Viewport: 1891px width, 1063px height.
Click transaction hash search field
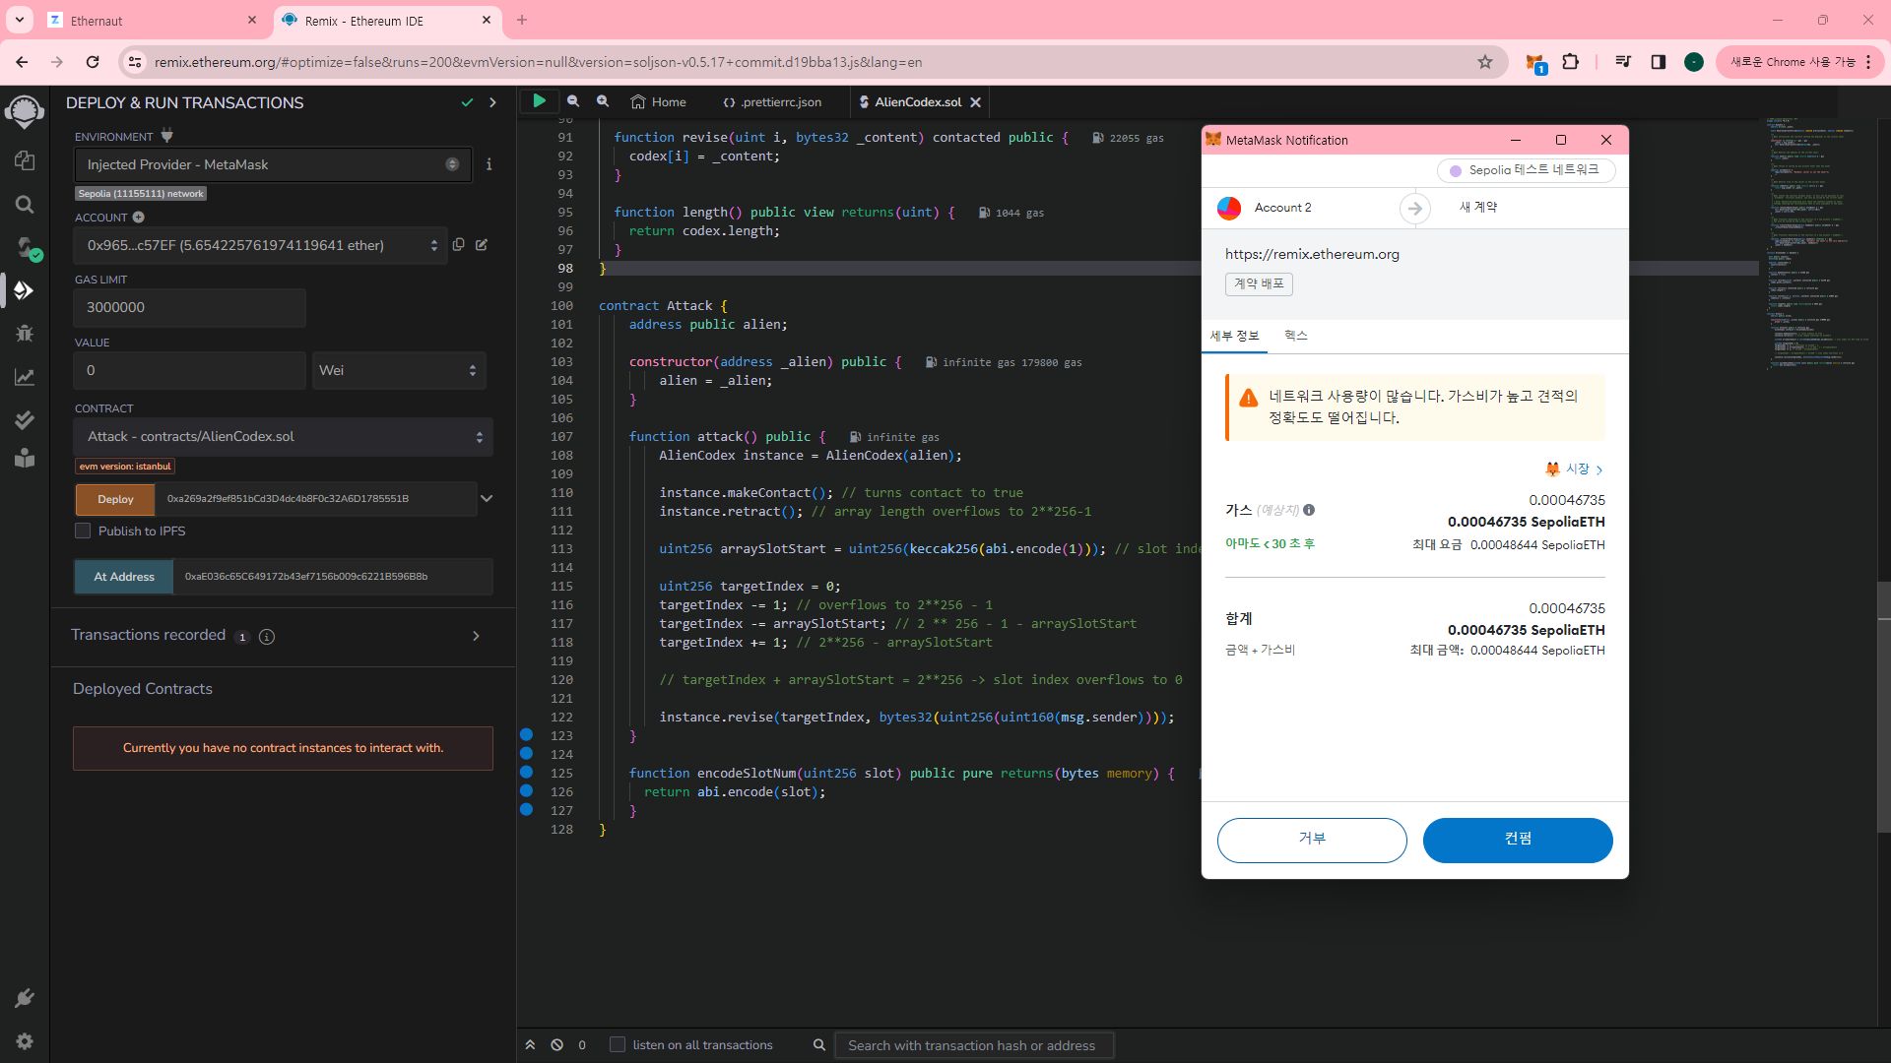pyautogui.click(x=973, y=1045)
